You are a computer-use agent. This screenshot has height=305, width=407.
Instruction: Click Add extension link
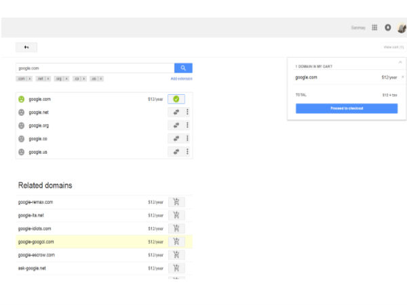(181, 79)
